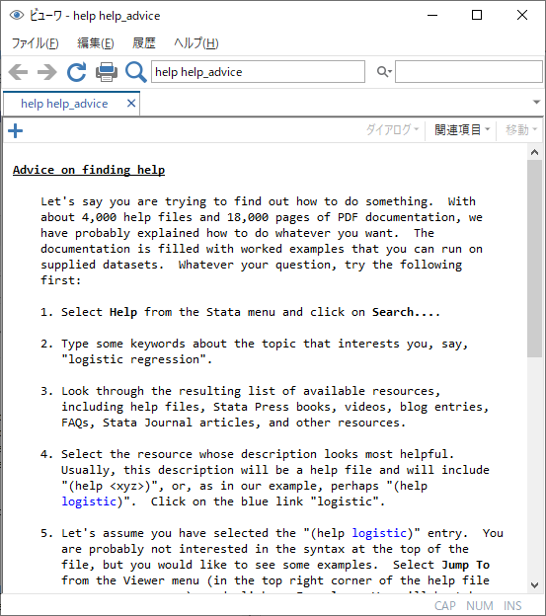Click the Back arrow in Viewer toolbar

click(x=18, y=72)
